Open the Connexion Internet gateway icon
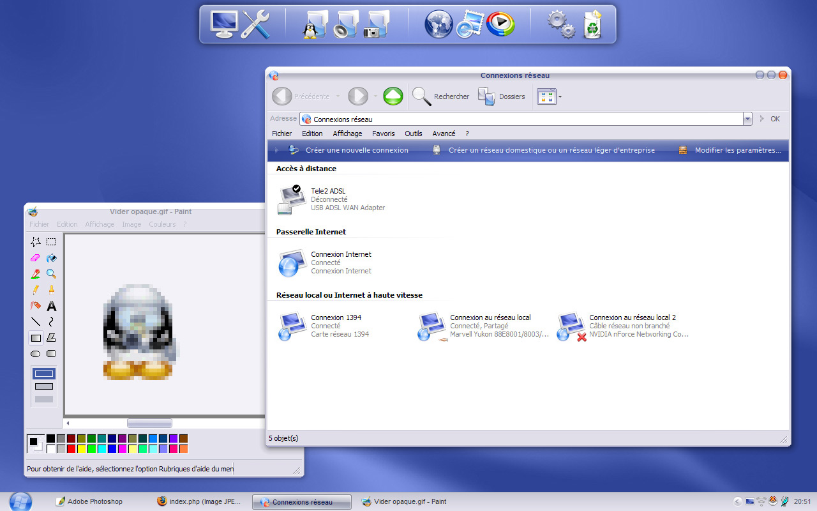The image size is (817, 511). coord(292,263)
